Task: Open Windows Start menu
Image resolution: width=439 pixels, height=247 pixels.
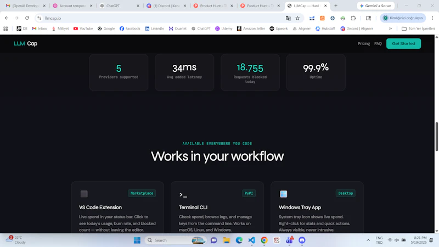Action: (137, 240)
